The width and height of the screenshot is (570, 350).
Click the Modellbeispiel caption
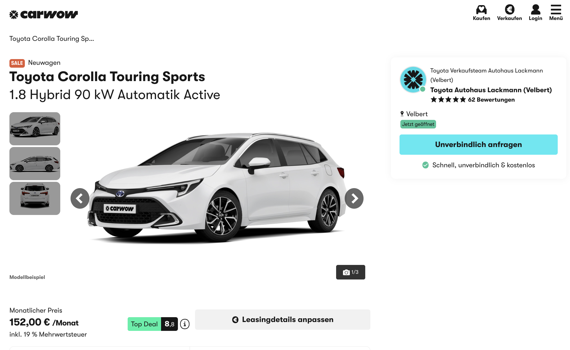[x=27, y=277]
